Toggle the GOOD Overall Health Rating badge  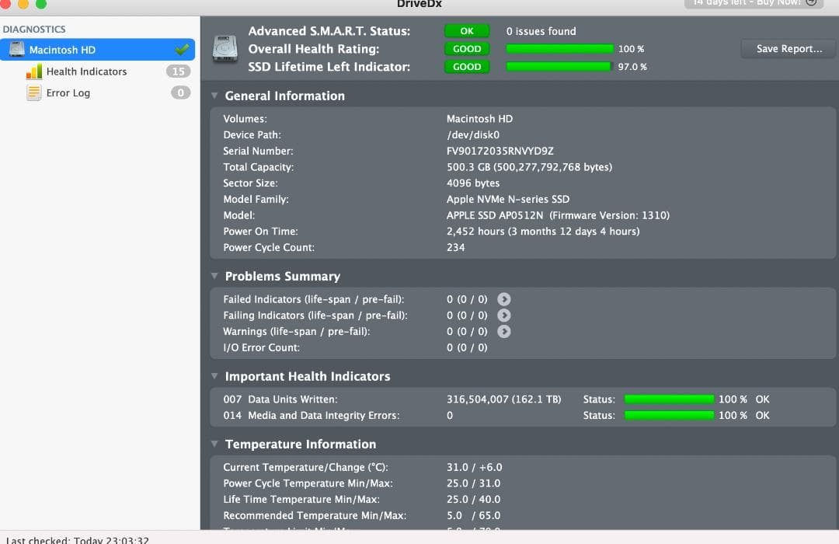(x=467, y=48)
